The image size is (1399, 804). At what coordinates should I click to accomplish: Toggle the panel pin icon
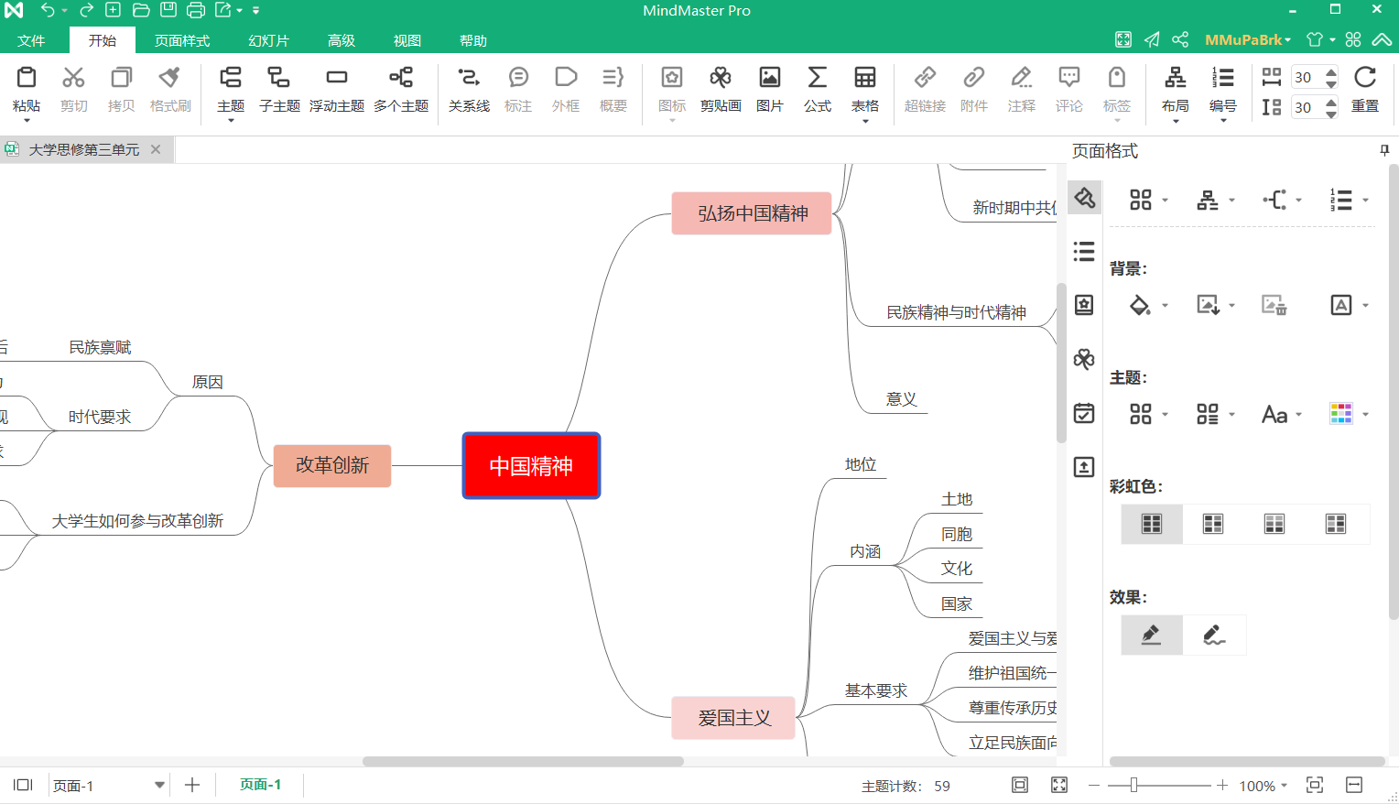coord(1384,150)
